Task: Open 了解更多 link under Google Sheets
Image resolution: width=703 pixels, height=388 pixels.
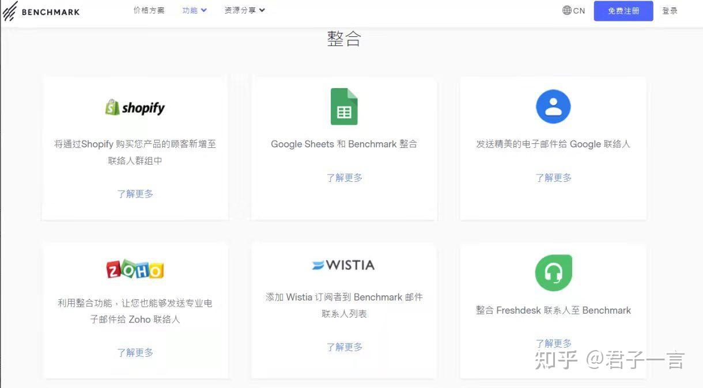Action: (345, 178)
